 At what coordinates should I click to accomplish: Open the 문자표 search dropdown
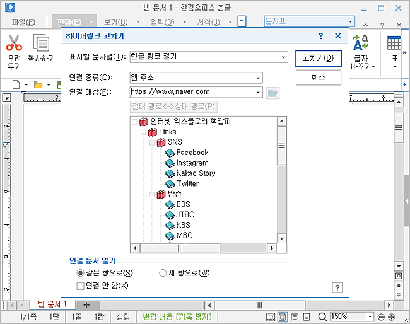pos(350,21)
